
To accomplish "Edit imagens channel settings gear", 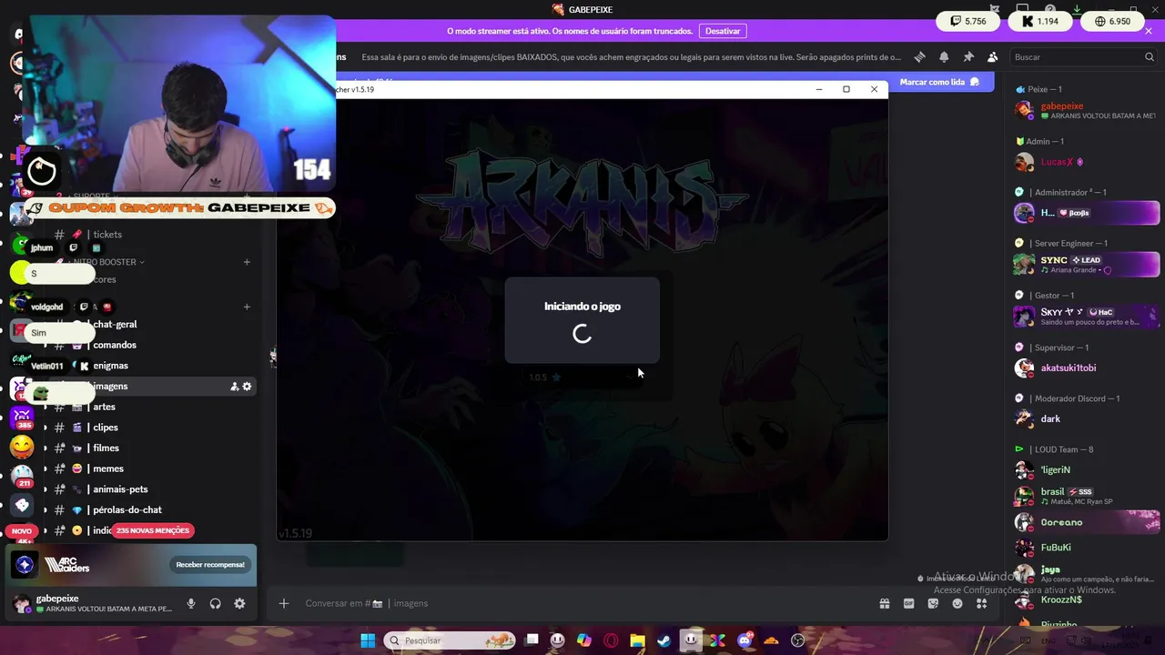I will [247, 387].
